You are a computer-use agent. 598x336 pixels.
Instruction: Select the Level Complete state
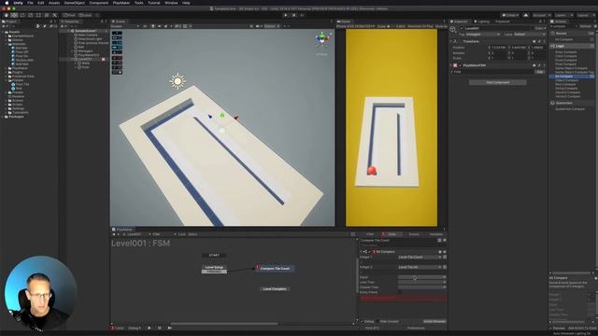(x=275, y=288)
